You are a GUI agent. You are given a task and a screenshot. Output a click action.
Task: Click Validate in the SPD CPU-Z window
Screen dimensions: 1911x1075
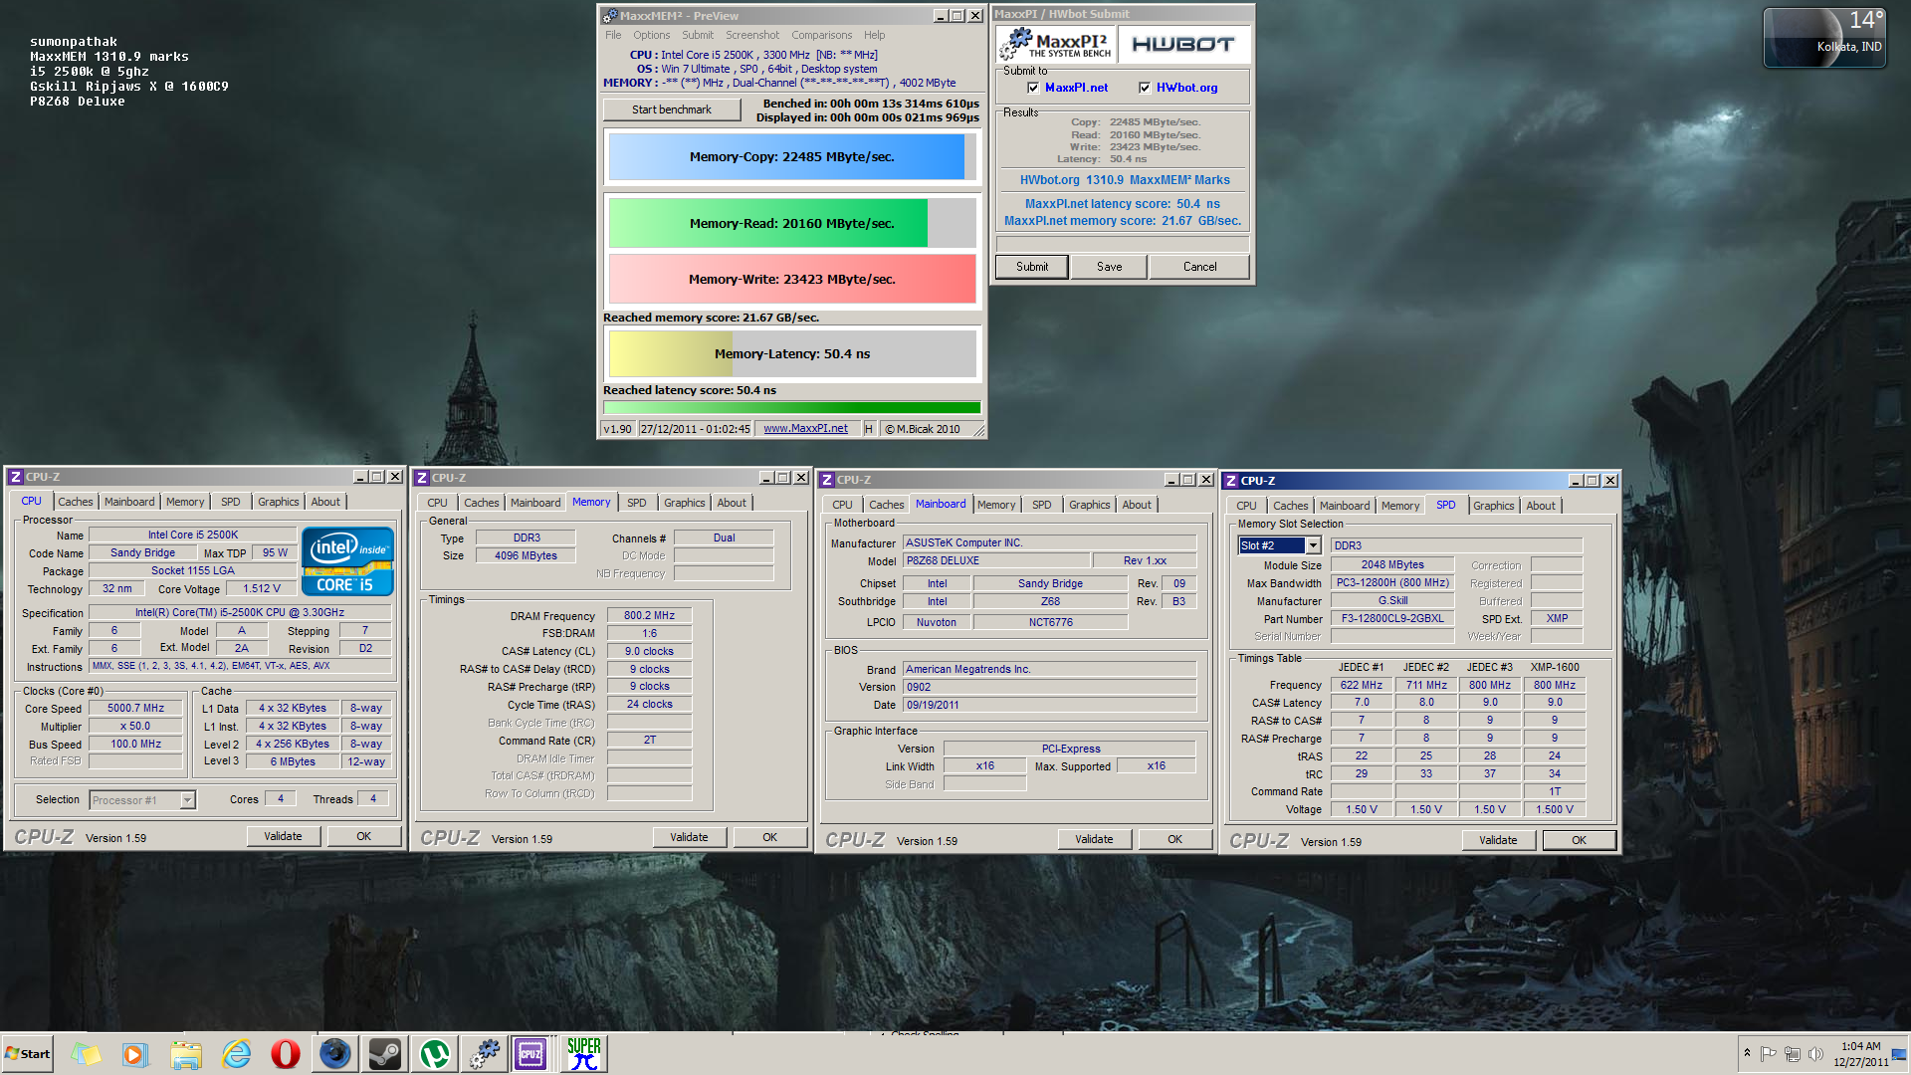[x=1498, y=840]
